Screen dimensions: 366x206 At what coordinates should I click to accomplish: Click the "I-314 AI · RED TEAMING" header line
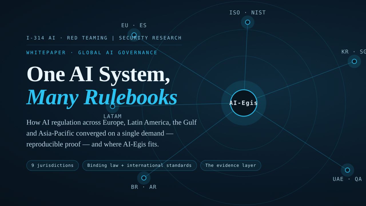104,38
